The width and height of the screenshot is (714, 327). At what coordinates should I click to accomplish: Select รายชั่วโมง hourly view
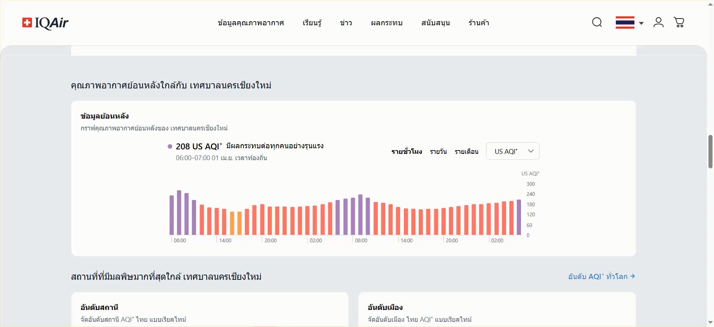pos(406,152)
